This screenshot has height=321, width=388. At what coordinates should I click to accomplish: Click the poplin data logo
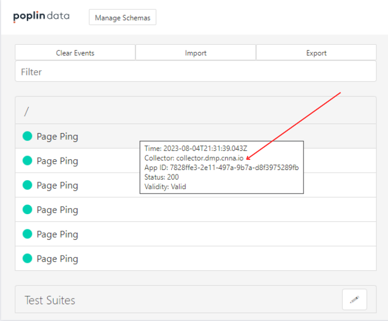(41, 16)
